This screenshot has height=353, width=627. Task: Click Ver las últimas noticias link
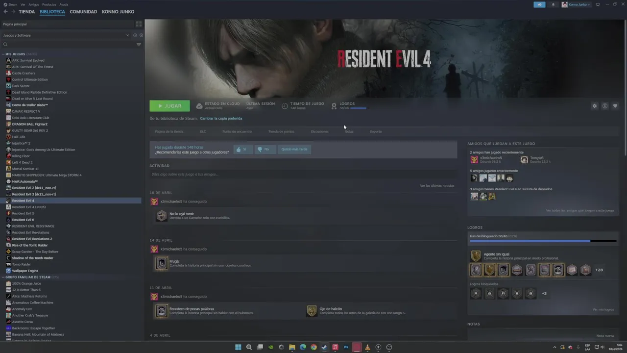click(x=437, y=186)
